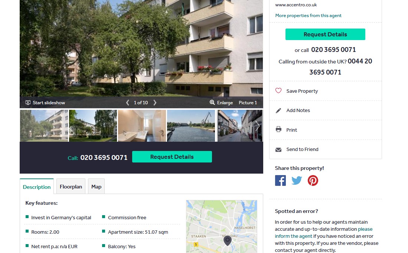408x253 pixels.
Task: Switch to the Floorplan tab
Action: (x=71, y=187)
